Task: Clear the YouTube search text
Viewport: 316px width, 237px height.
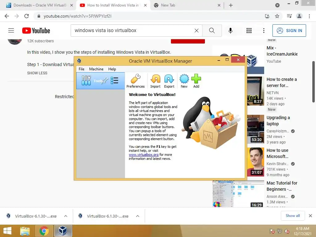Action: tap(197, 31)
